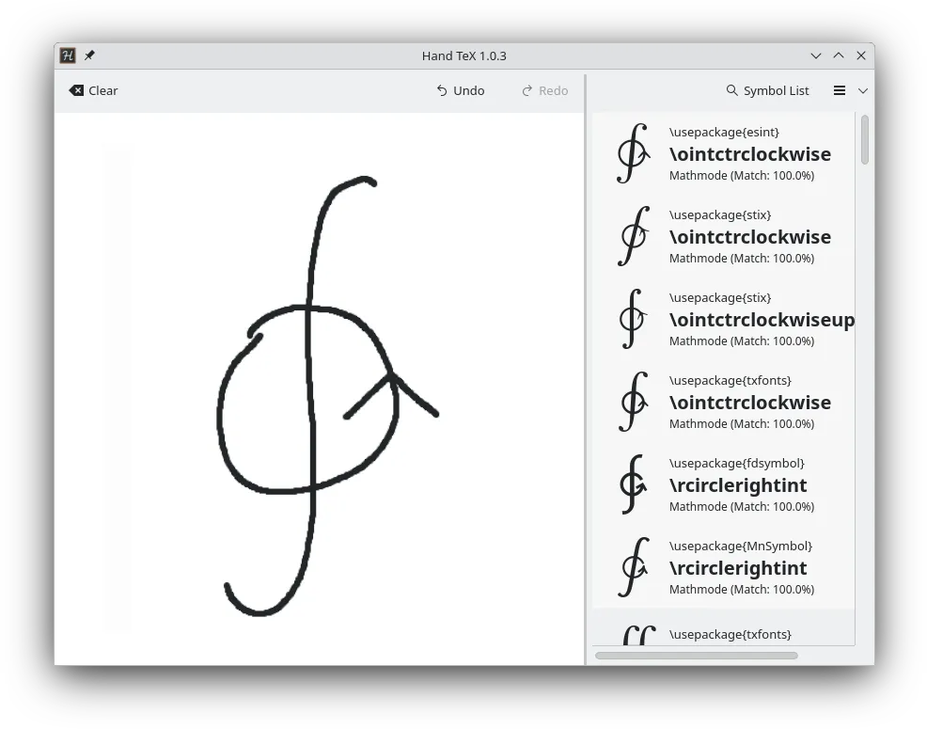Click \rcirclerightint command under fdsymbol

click(x=738, y=485)
